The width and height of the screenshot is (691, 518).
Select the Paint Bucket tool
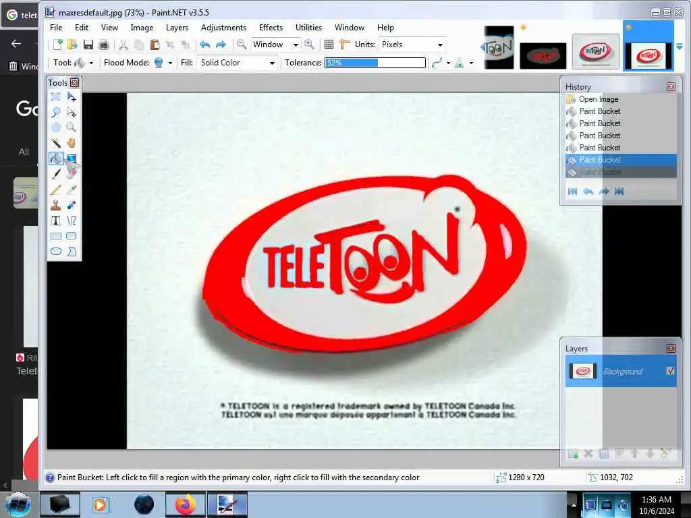click(56, 158)
